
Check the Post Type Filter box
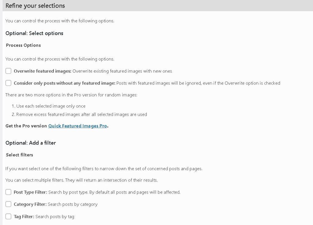pyautogui.click(x=9, y=192)
